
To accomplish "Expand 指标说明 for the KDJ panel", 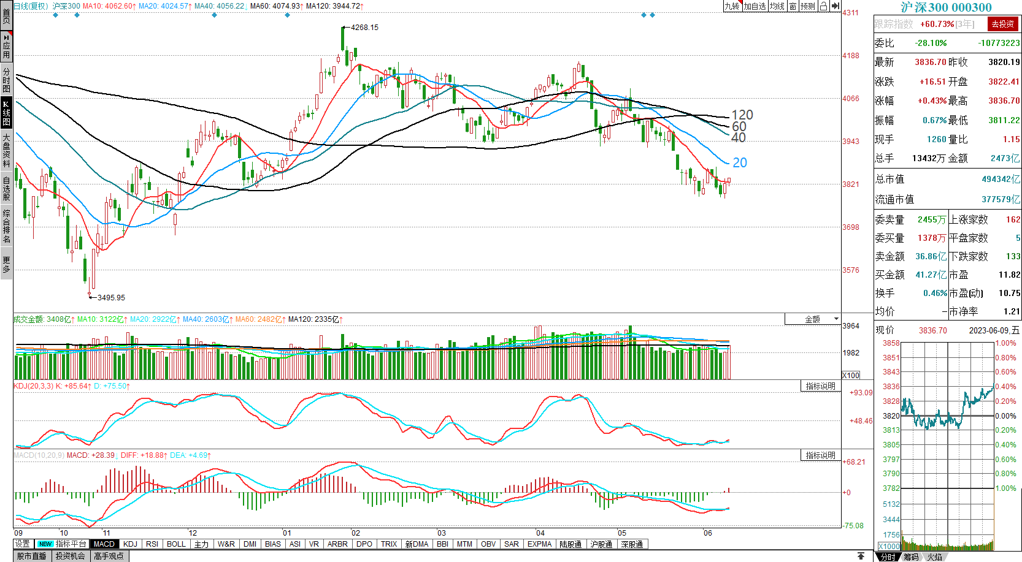I will (820, 386).
